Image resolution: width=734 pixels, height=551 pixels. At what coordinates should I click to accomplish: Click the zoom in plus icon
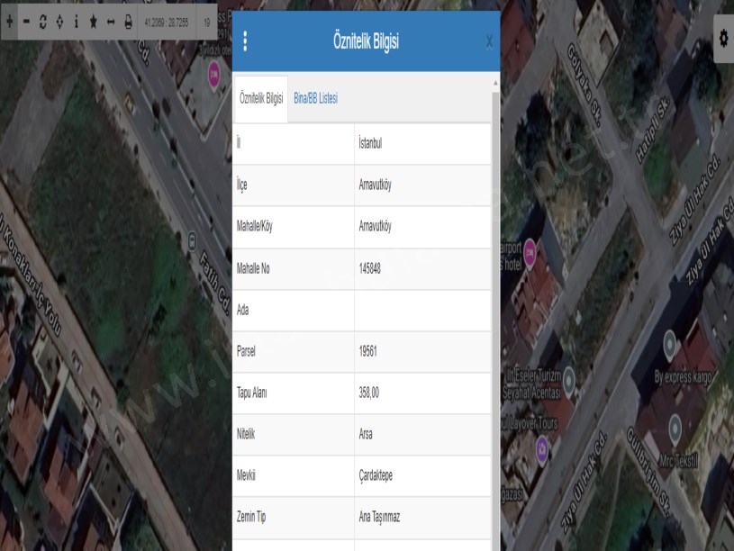pyautogui.click(x=9, y=21)
